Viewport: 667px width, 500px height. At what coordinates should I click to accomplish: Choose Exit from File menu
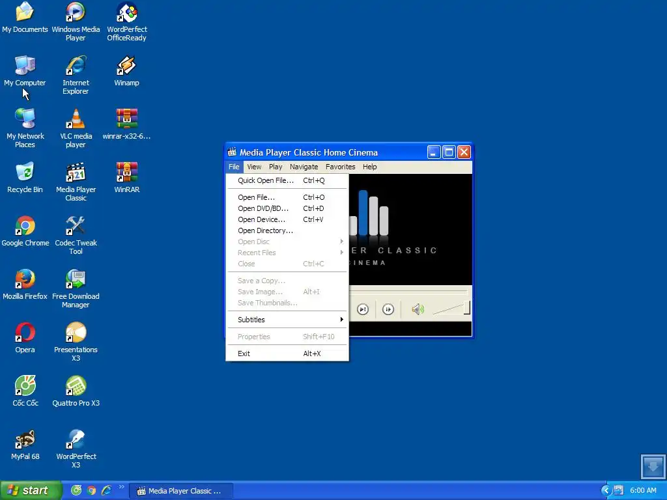287,354
